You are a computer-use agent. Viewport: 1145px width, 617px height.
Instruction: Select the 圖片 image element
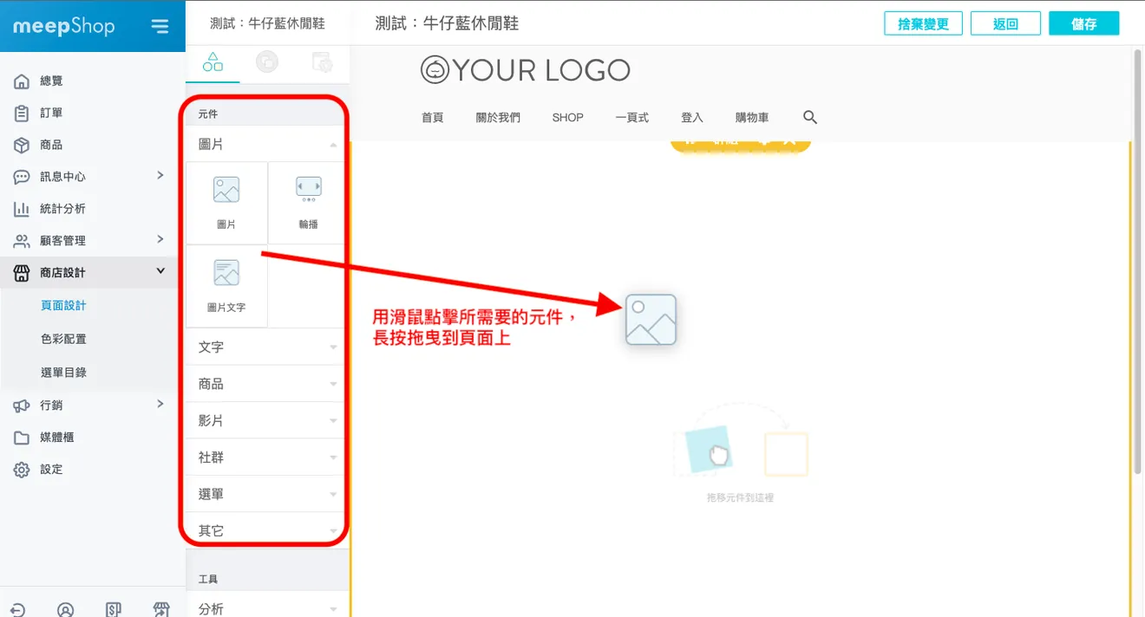(x=226, y=203)
